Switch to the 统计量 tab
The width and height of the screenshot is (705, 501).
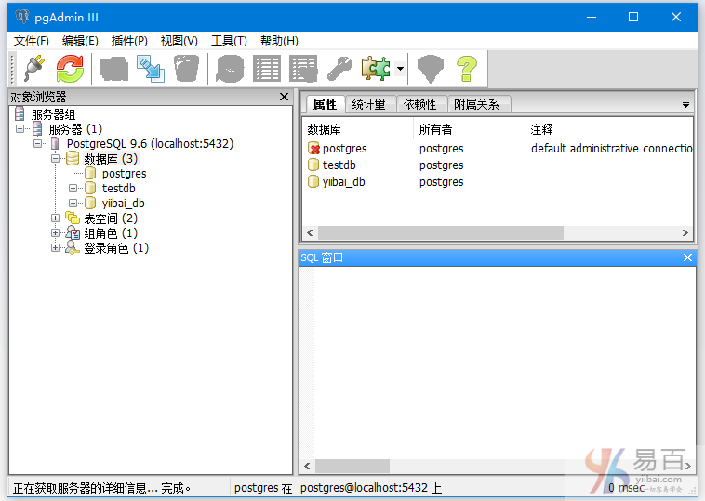[x=369, y=104]
